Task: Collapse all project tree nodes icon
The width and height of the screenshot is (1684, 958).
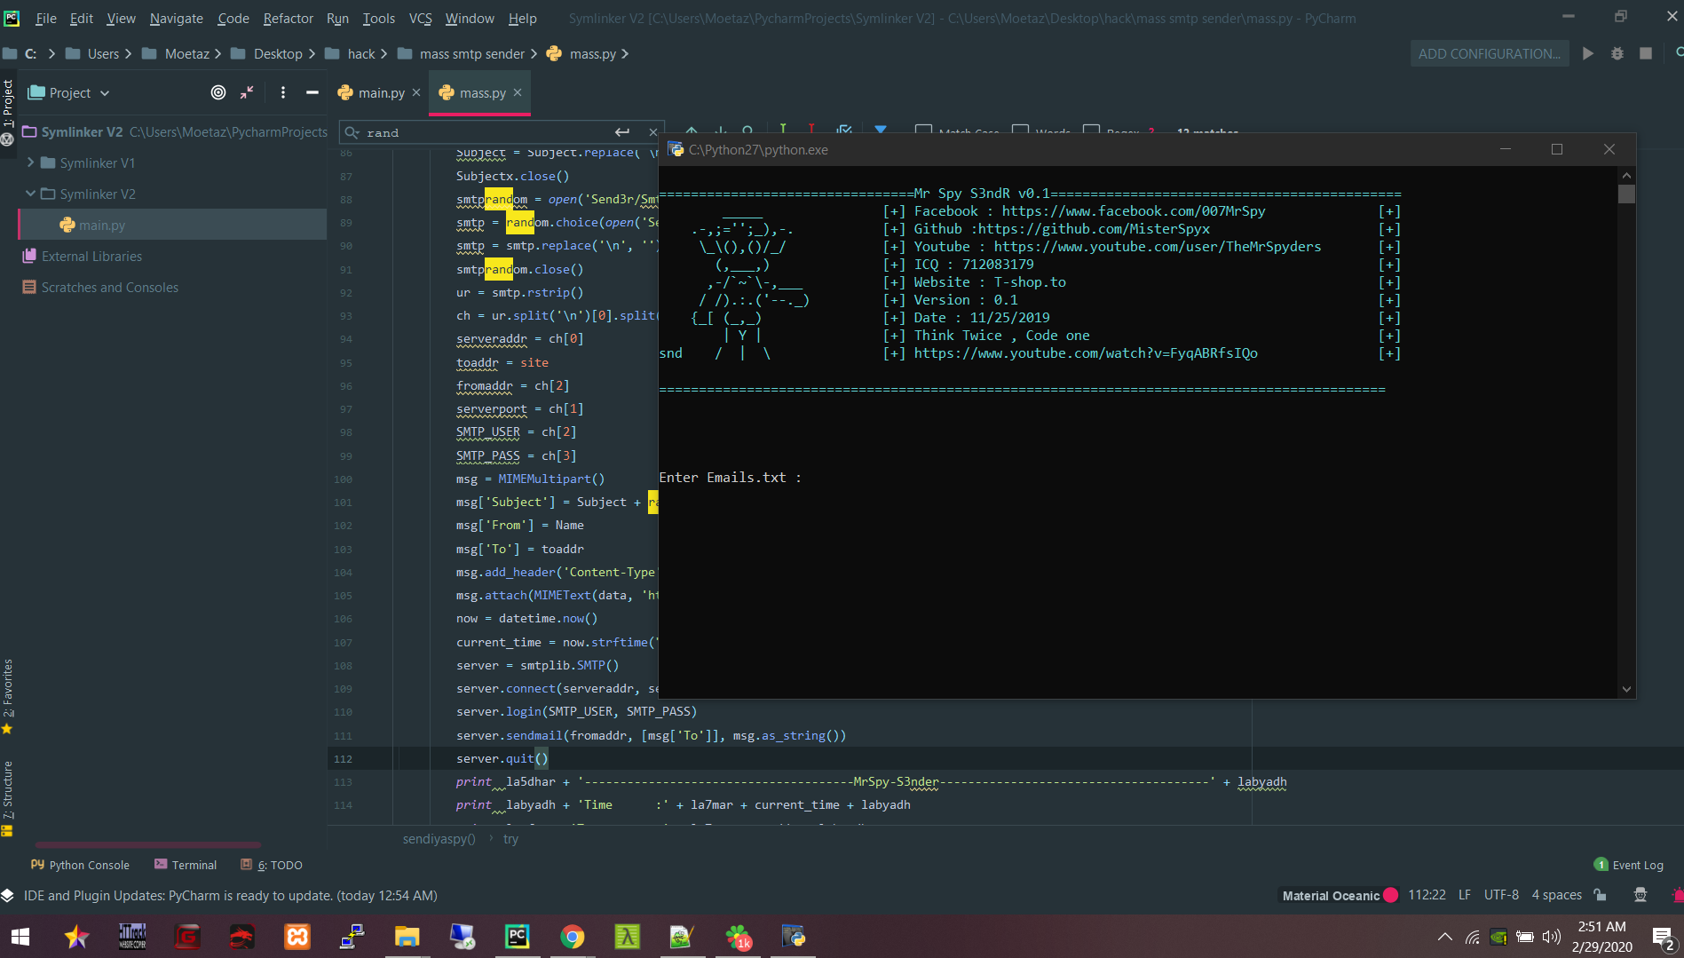Action: [247, 92]
